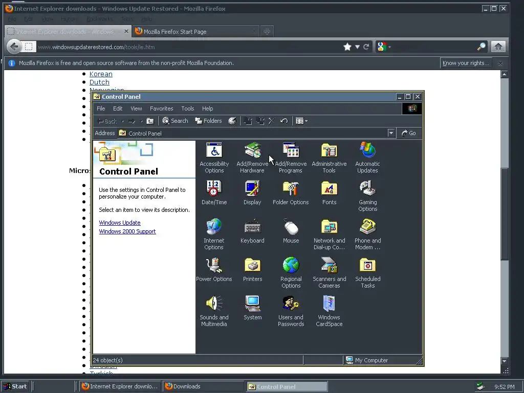Open Internet Options icon
The image size is (524, 393).
point(214,234)
